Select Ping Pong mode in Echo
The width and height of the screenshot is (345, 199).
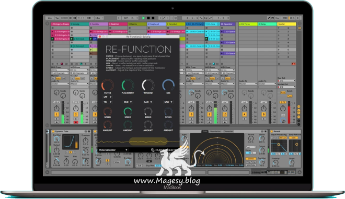(x=250, y=162)
